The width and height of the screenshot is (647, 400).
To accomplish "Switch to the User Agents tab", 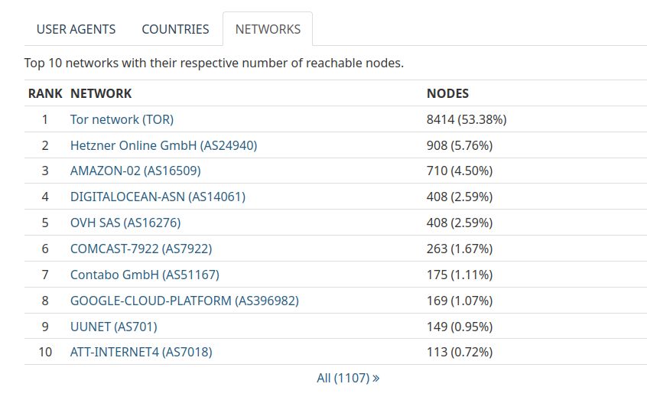I will pyautogui.click(x=76, y=29).
